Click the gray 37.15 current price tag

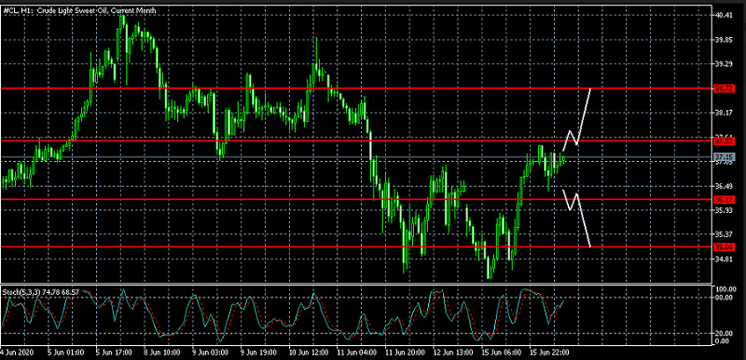tap(725, 156)
